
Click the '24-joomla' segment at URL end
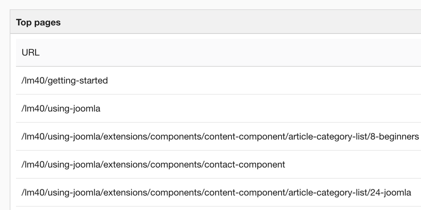390,192
